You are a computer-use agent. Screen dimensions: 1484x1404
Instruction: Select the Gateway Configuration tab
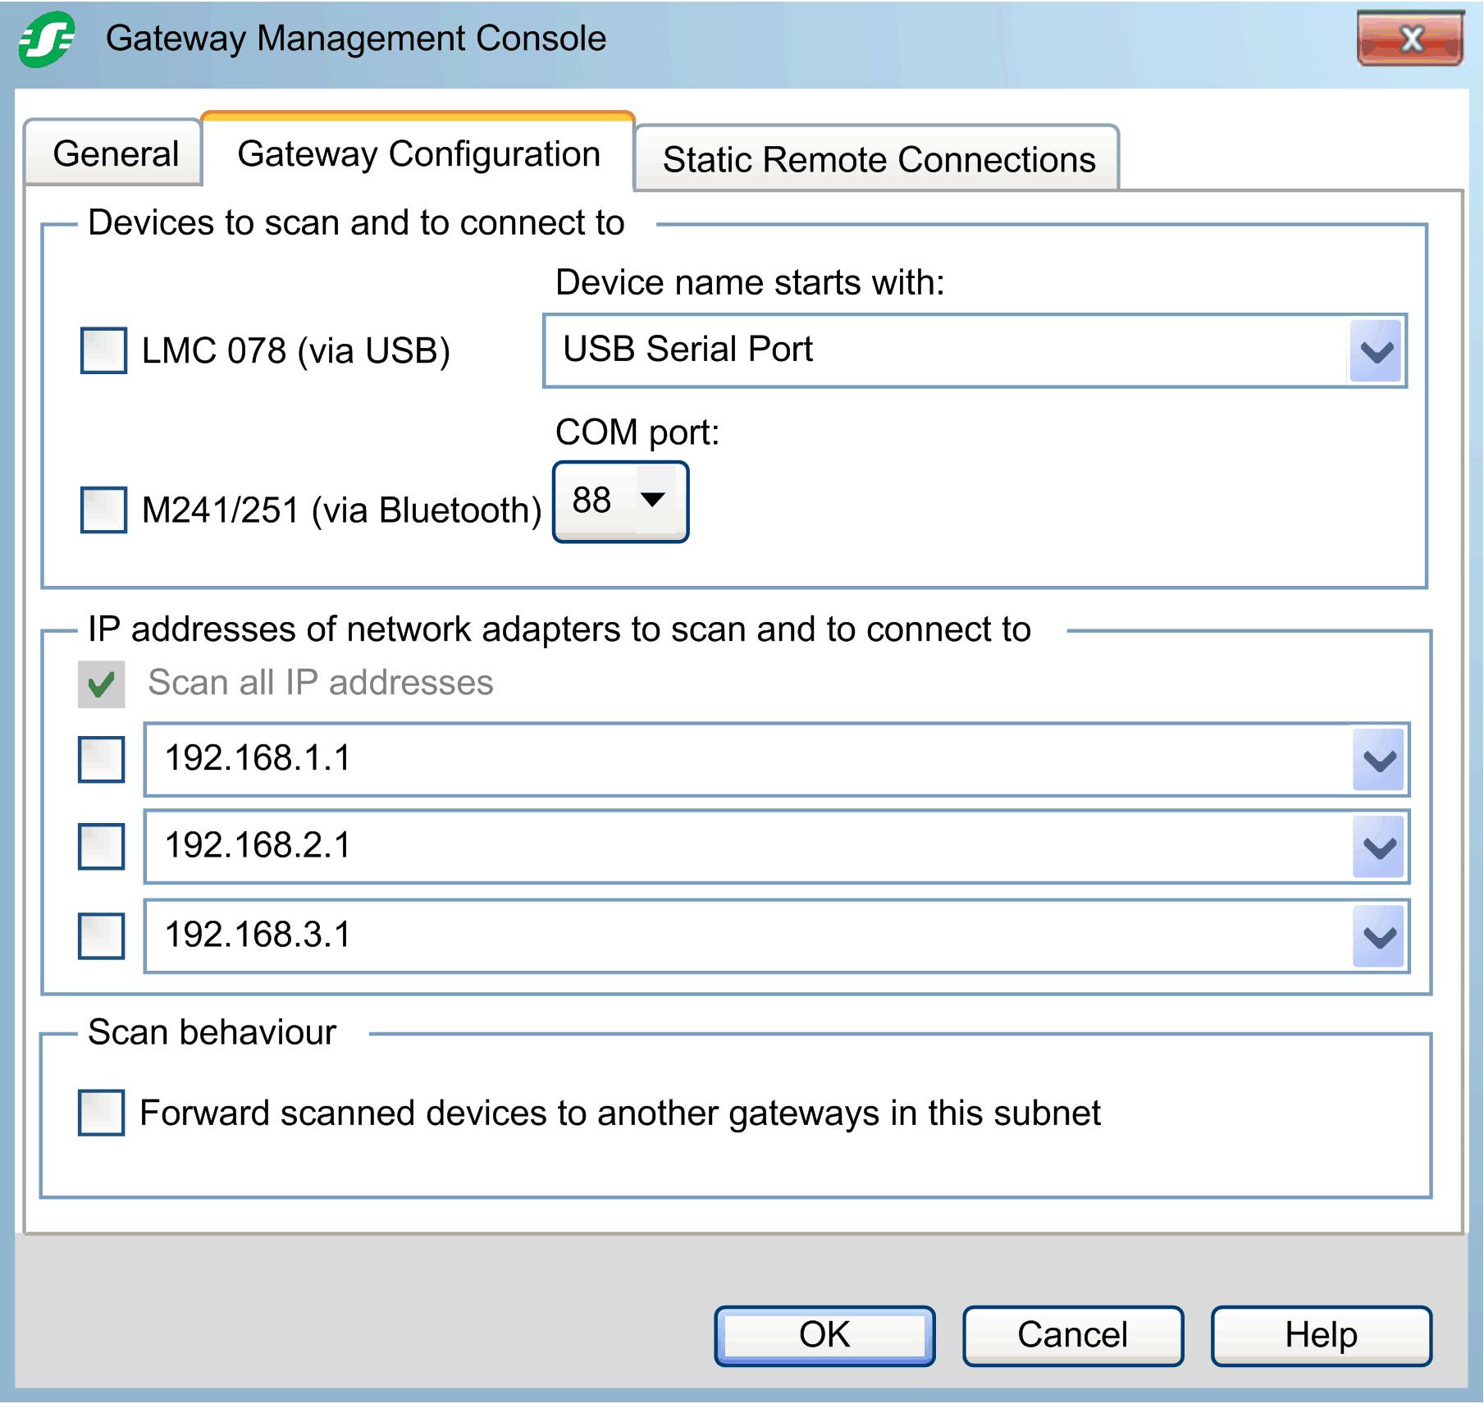417,153
